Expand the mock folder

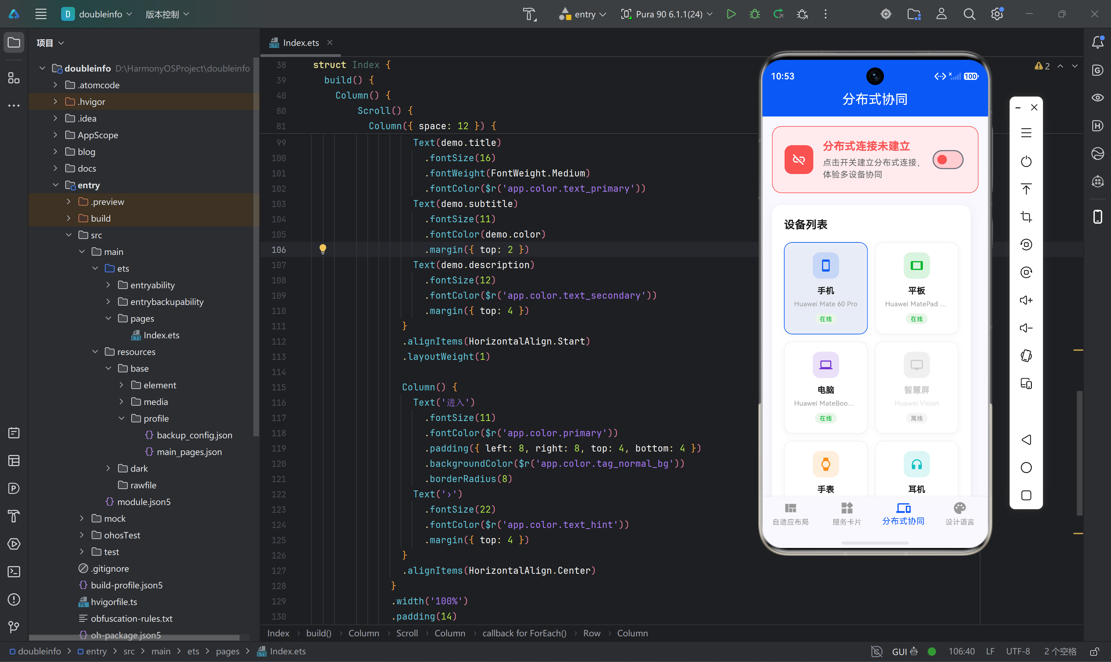coord(82,518)
